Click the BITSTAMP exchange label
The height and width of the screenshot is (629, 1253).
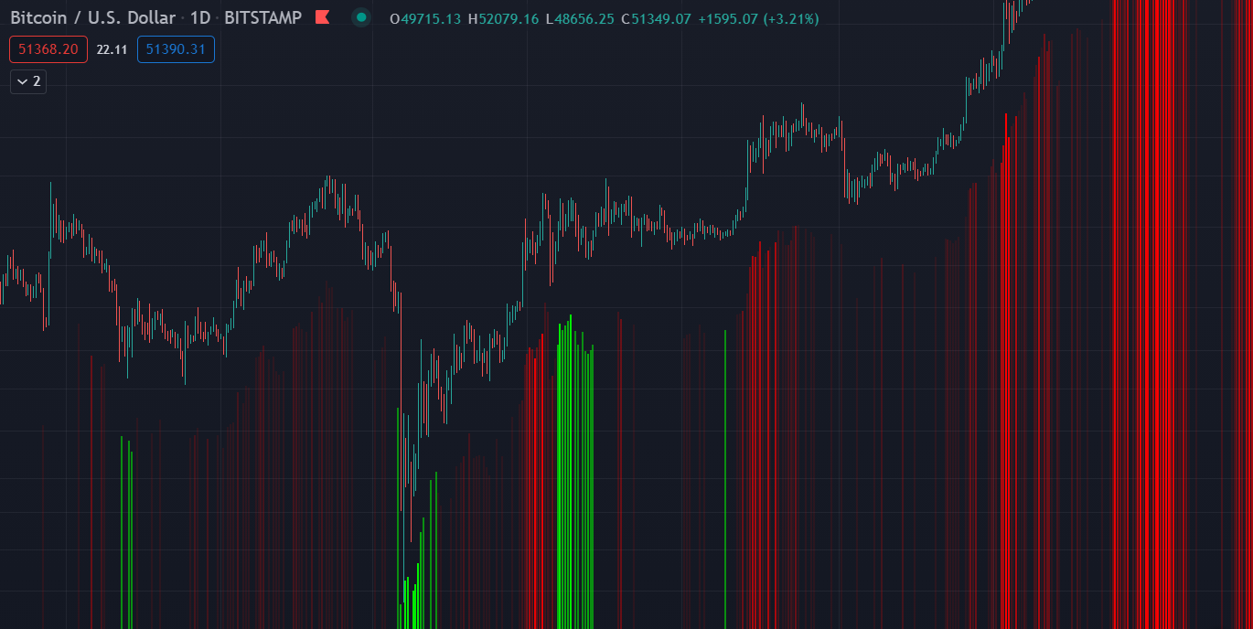click(262, 18)
